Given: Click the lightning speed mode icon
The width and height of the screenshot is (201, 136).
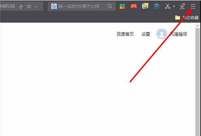Looking at the screenshot, I should pos(21,7).
